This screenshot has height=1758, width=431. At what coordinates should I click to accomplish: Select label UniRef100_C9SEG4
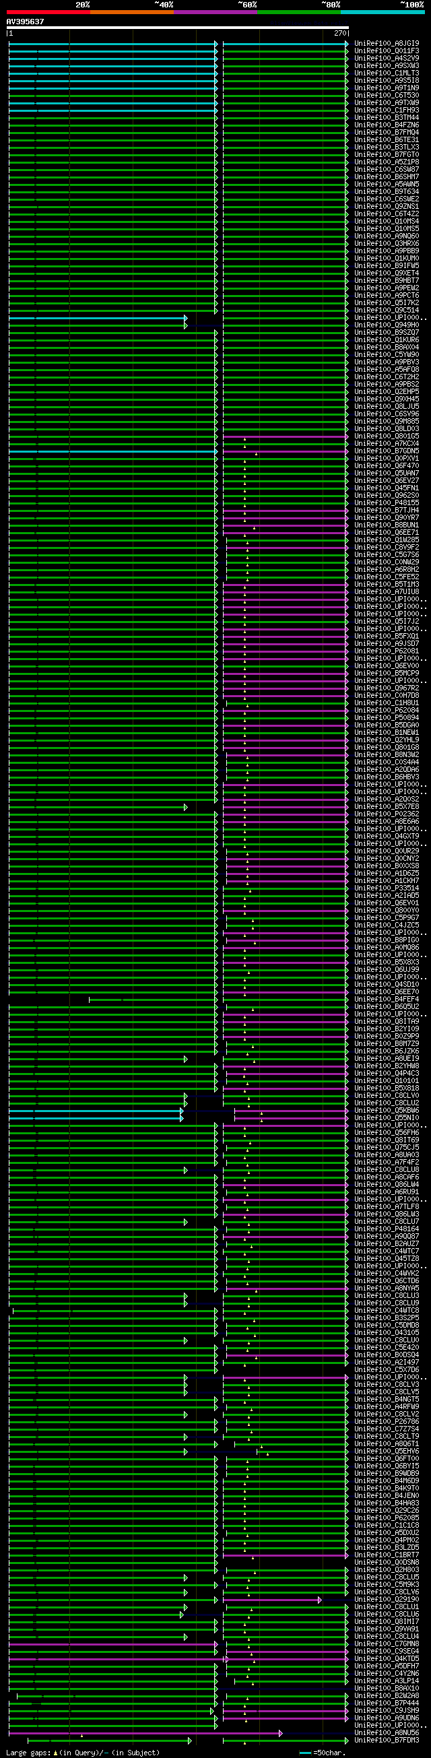click(387, 1652)
